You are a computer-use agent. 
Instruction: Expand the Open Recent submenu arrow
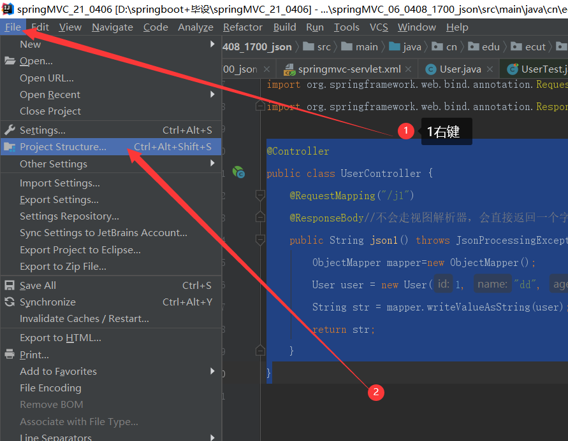click(212, 94)
